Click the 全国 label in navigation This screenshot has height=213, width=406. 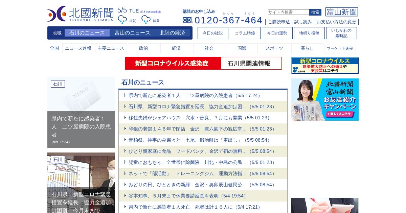[x=54, y=48]
